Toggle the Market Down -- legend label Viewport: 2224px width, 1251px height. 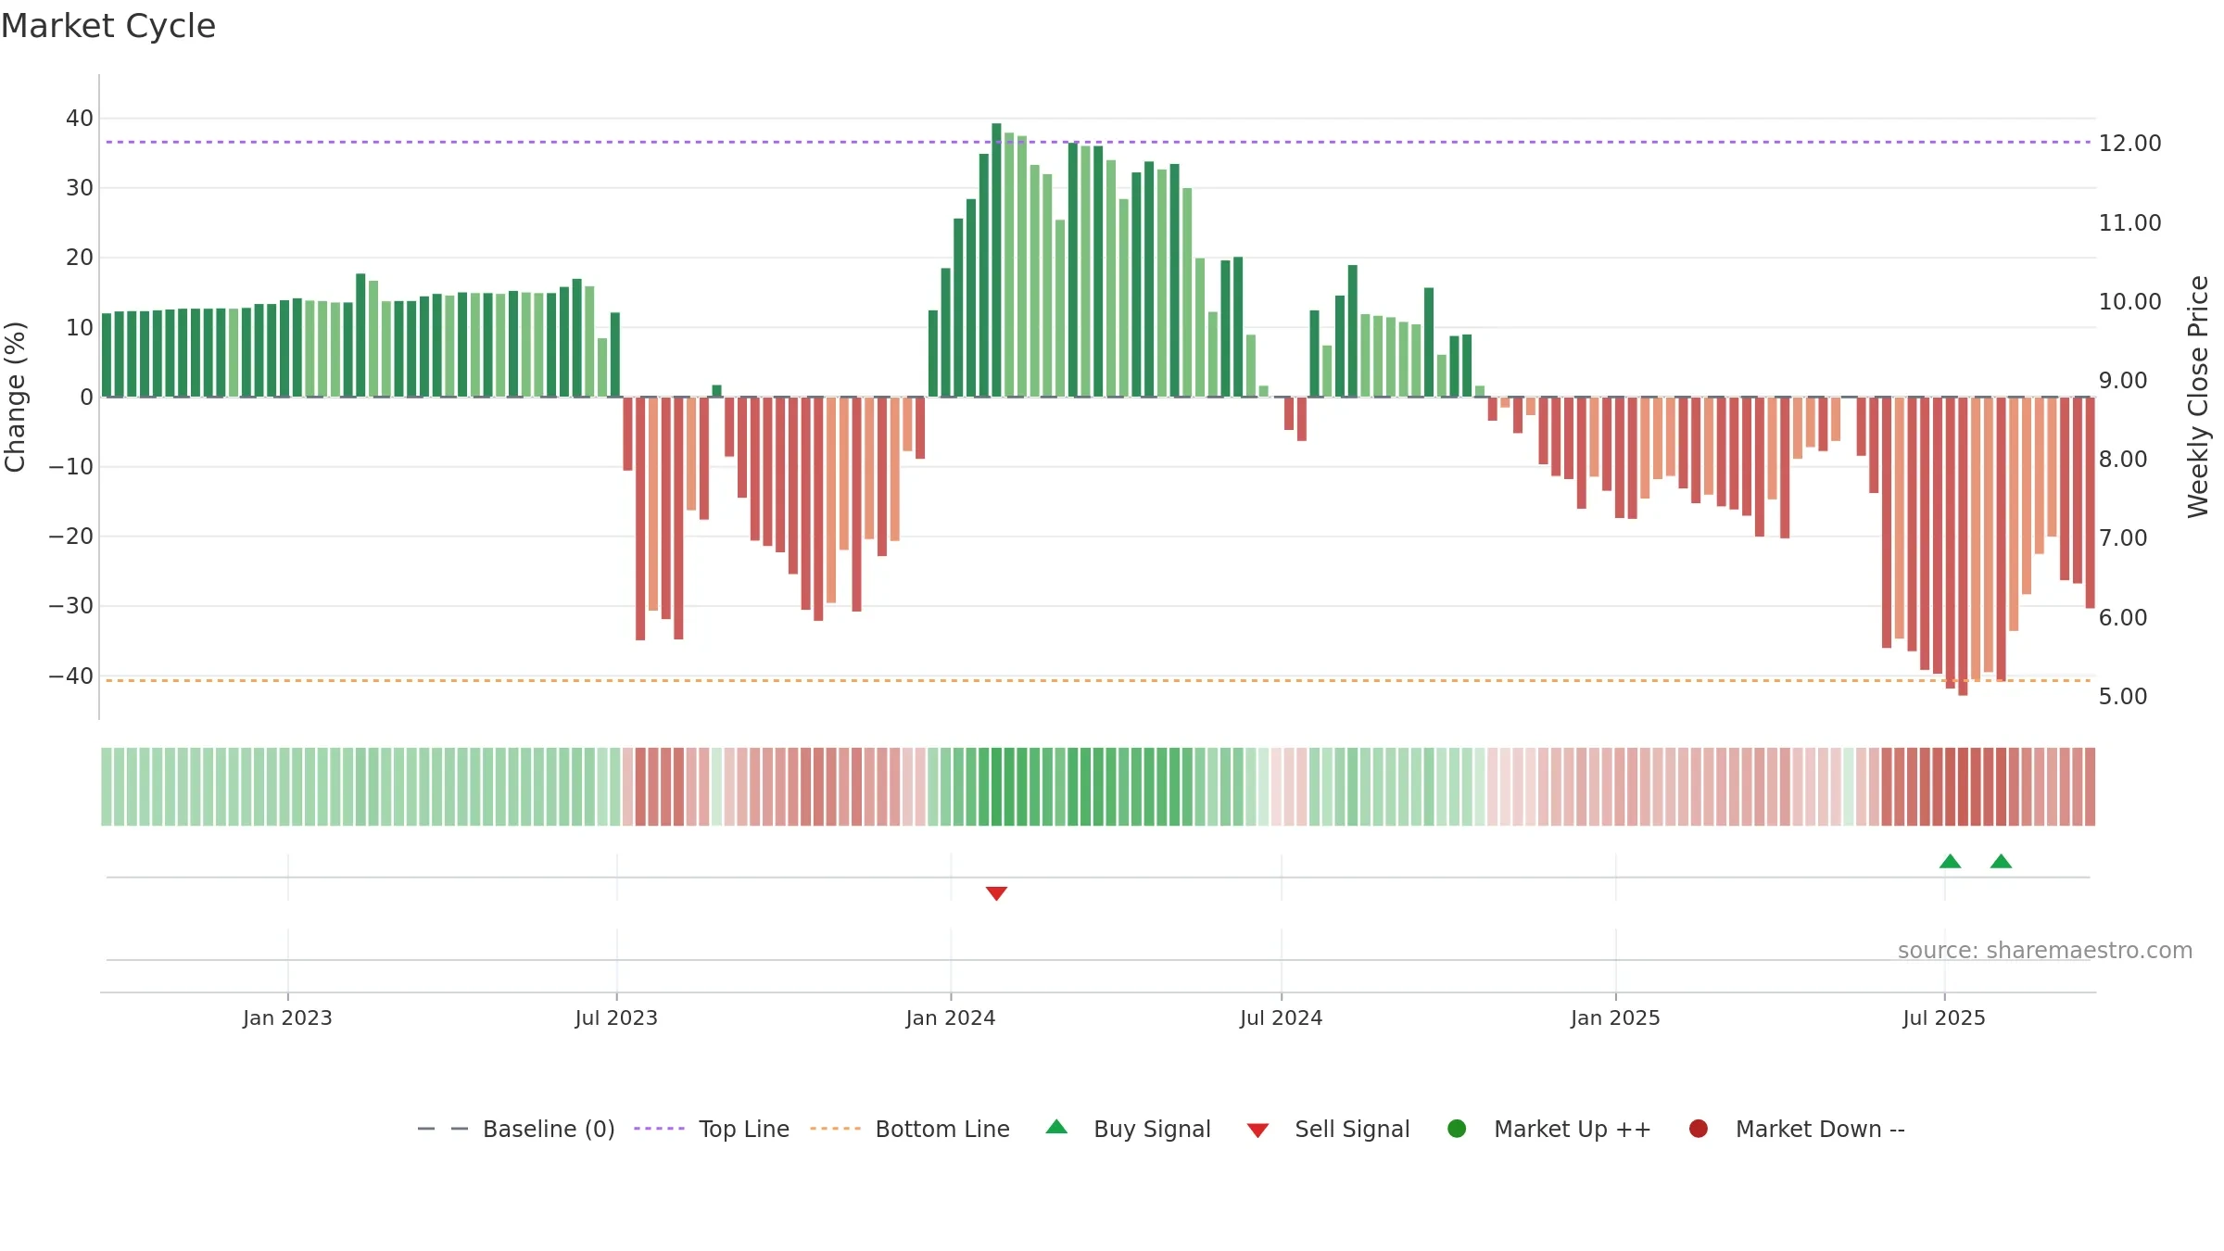(x=1820, y=1130)
